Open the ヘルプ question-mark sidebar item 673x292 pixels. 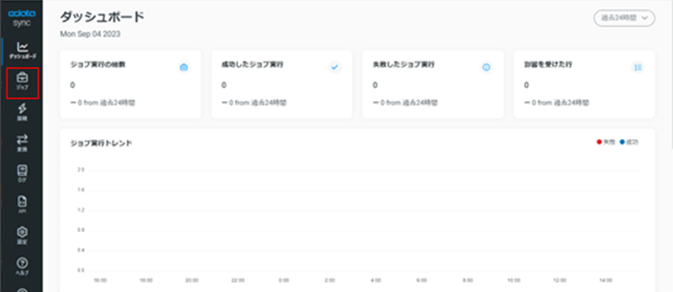tap(22, 266)
